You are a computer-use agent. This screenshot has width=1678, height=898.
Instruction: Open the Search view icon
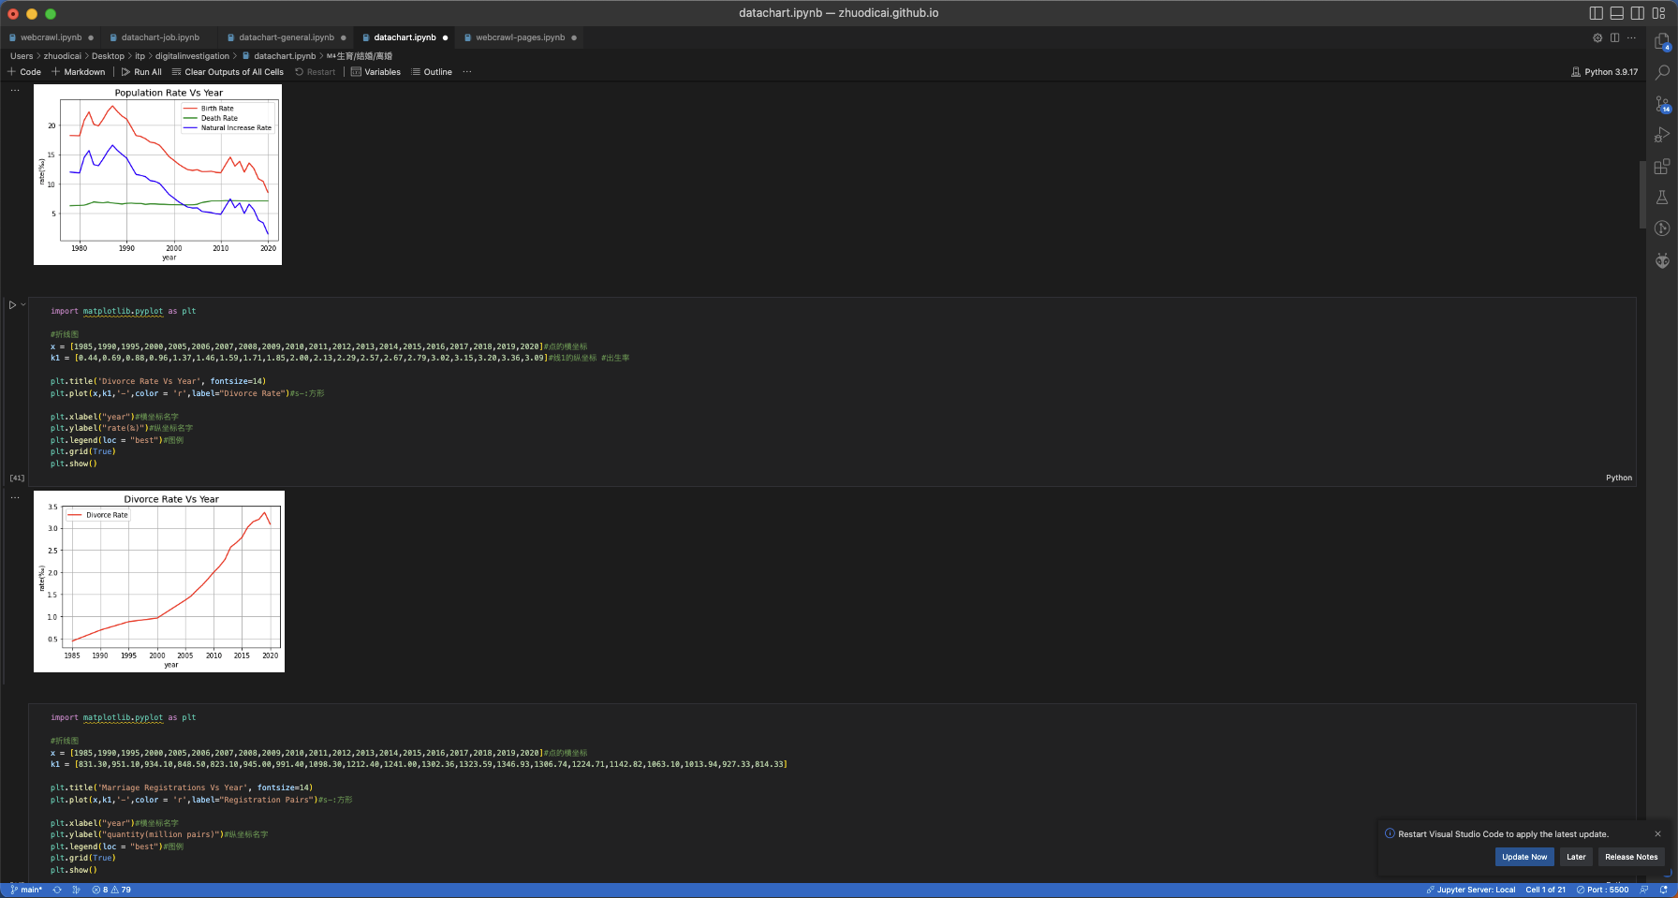1662,72
